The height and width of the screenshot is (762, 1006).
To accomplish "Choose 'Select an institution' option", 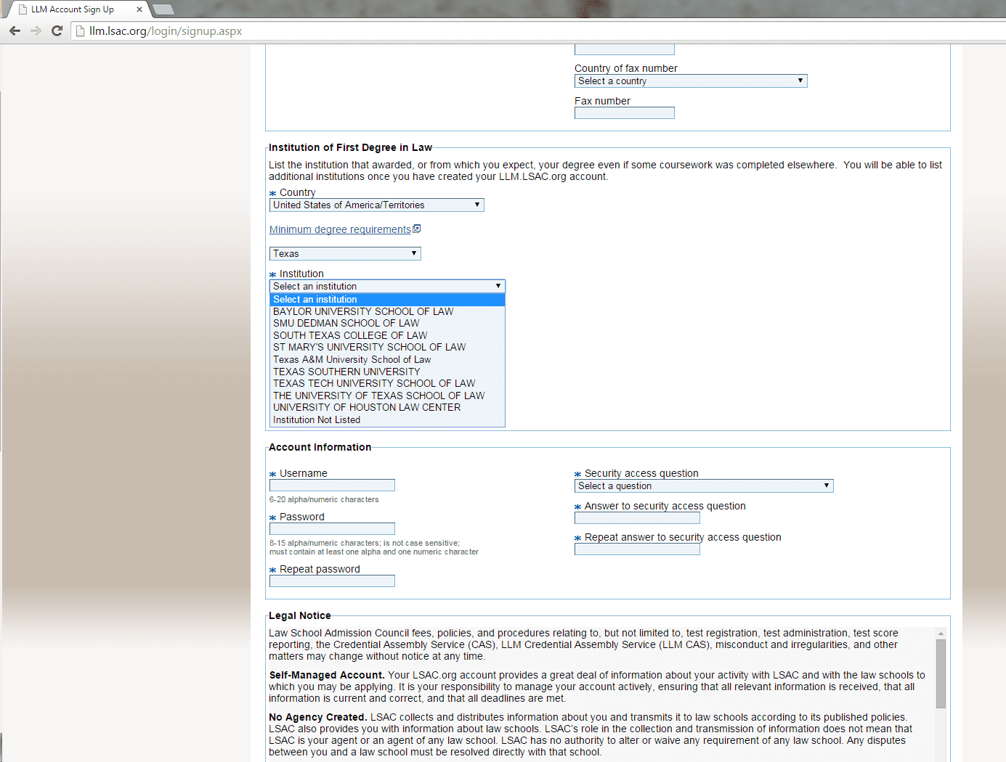I will 387,299.
